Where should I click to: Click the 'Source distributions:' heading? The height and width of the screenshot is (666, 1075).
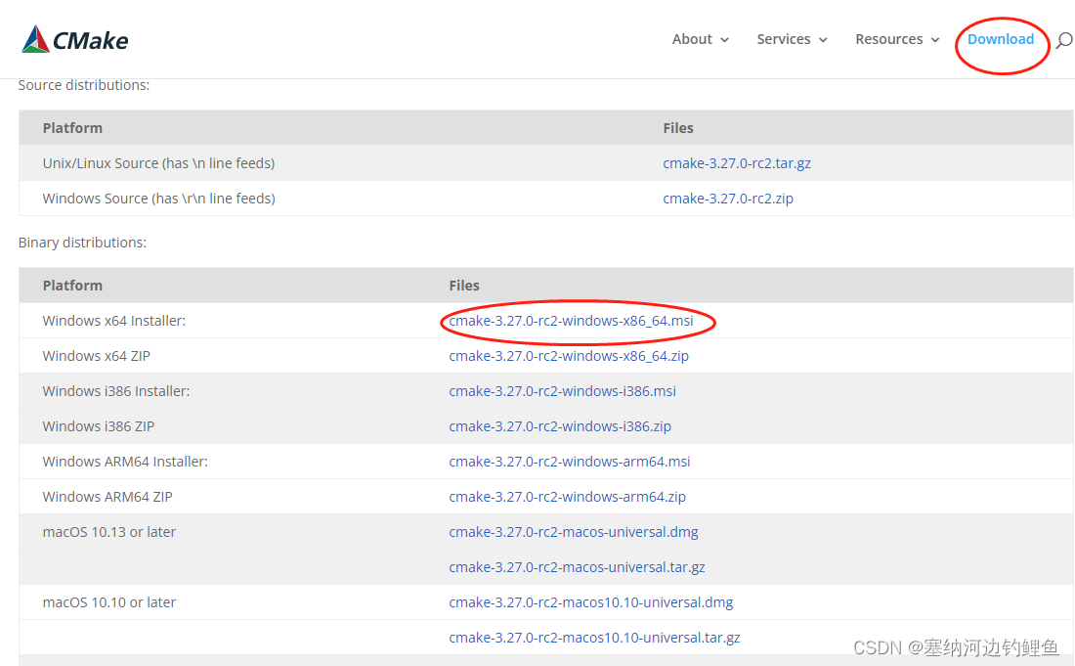[84, 85]
